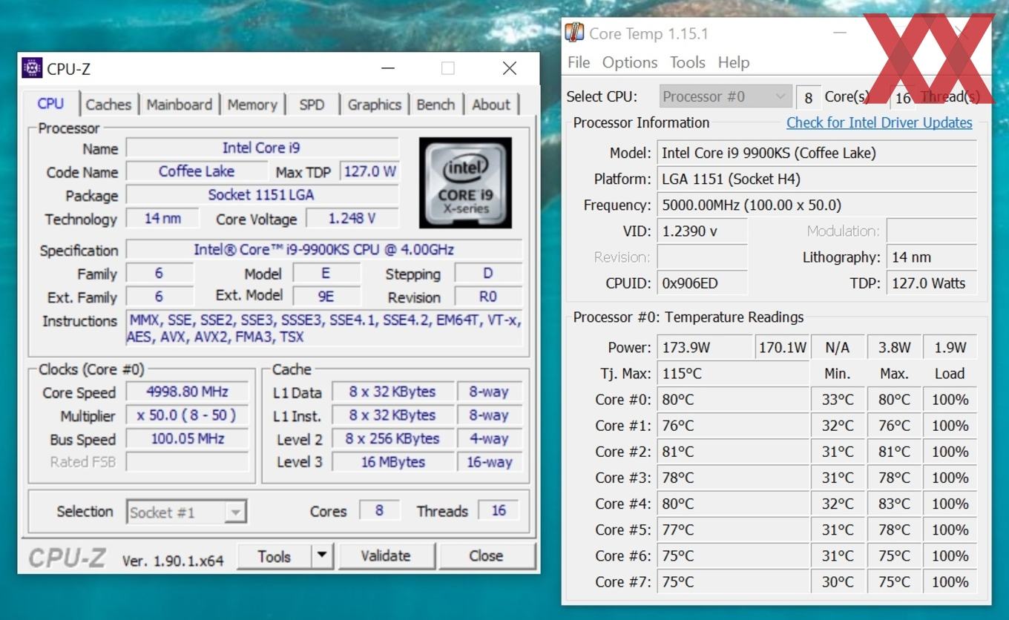The width and height of the screenshot is (1009, 620).
Task: Click the Core Temp core count box
Action: [x=808, y=97]
